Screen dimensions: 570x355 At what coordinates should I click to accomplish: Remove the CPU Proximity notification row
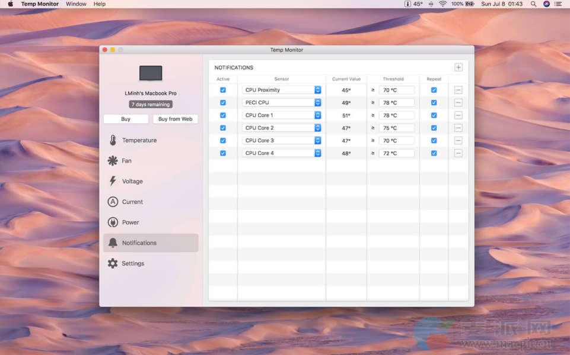[458, 90]
